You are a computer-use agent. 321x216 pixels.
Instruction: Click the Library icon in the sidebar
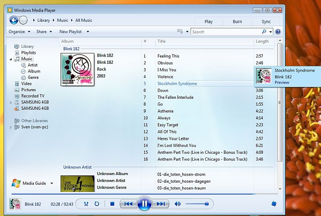click(16, 47)
